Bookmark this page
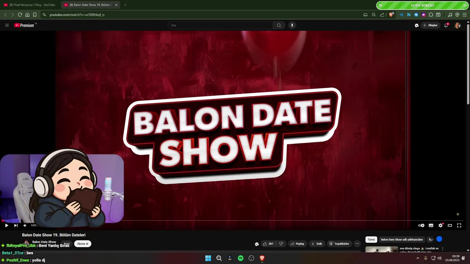This screenshot has height=264, width=470. (35, 15)
